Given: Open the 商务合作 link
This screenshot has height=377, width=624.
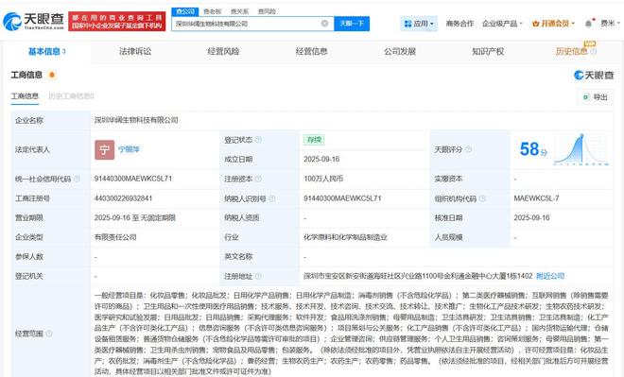Looking at the screenshot, I should (459, 24).
